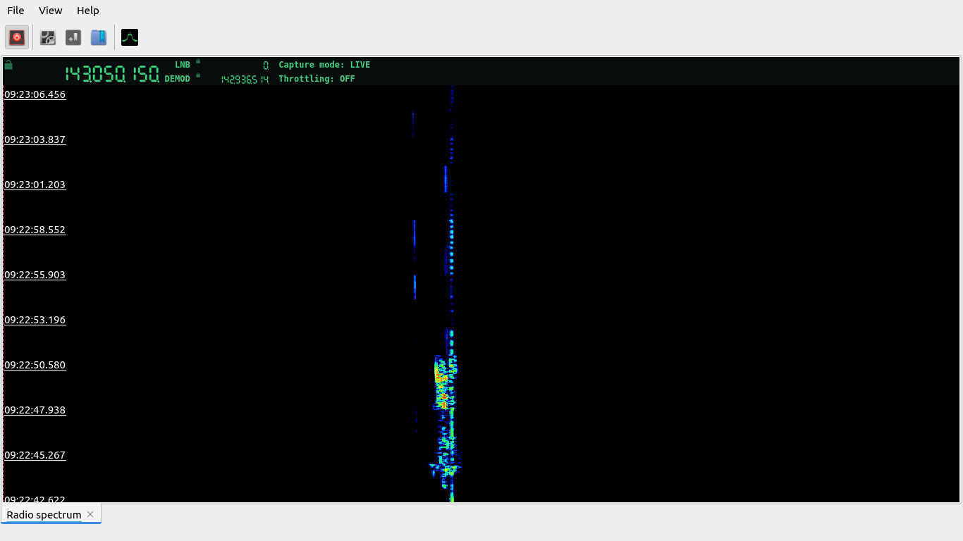
Task: Click the DEMOD frequency value 142.936.514
Action: pyautogui.click(x=245, y=80)
